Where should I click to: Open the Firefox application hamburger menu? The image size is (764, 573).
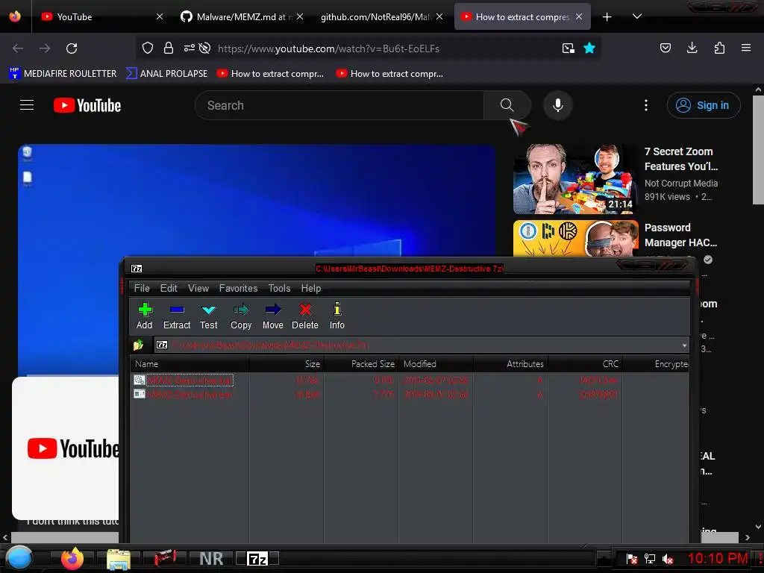(746, 48)
